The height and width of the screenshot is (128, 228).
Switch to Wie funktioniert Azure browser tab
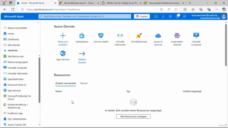(79, 3)
